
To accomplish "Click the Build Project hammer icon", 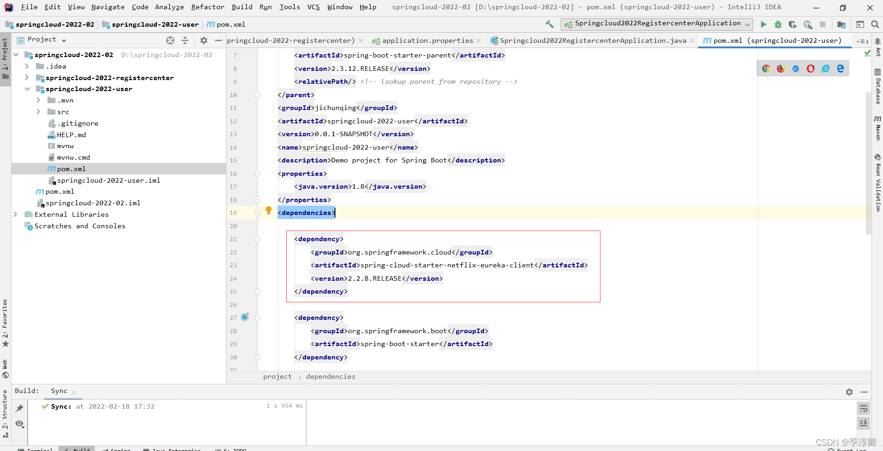I will tap(549, 24).
